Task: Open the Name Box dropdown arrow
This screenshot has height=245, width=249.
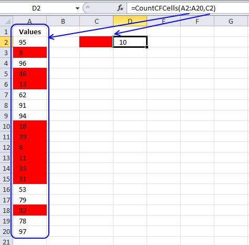Action: tap(77, 8)
